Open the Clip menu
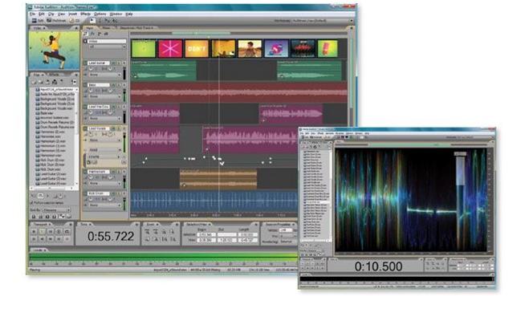 tap(51, 14)
